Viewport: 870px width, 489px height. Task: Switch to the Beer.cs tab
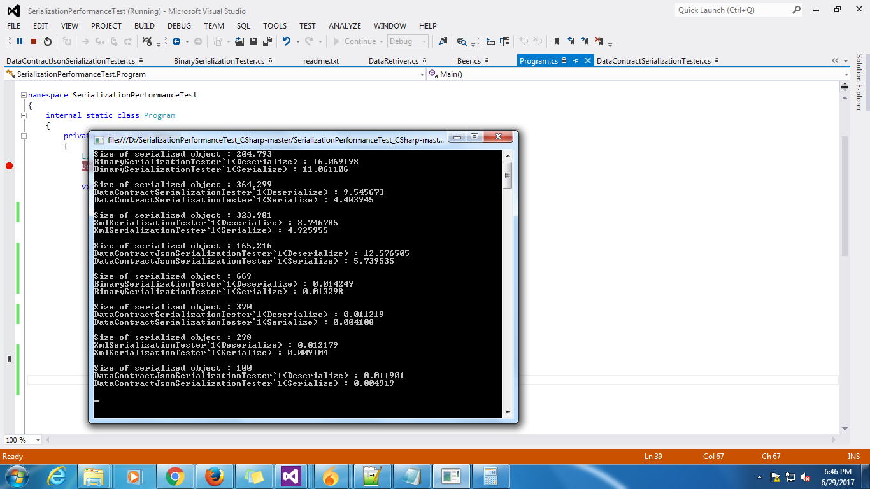click(469, 61)
